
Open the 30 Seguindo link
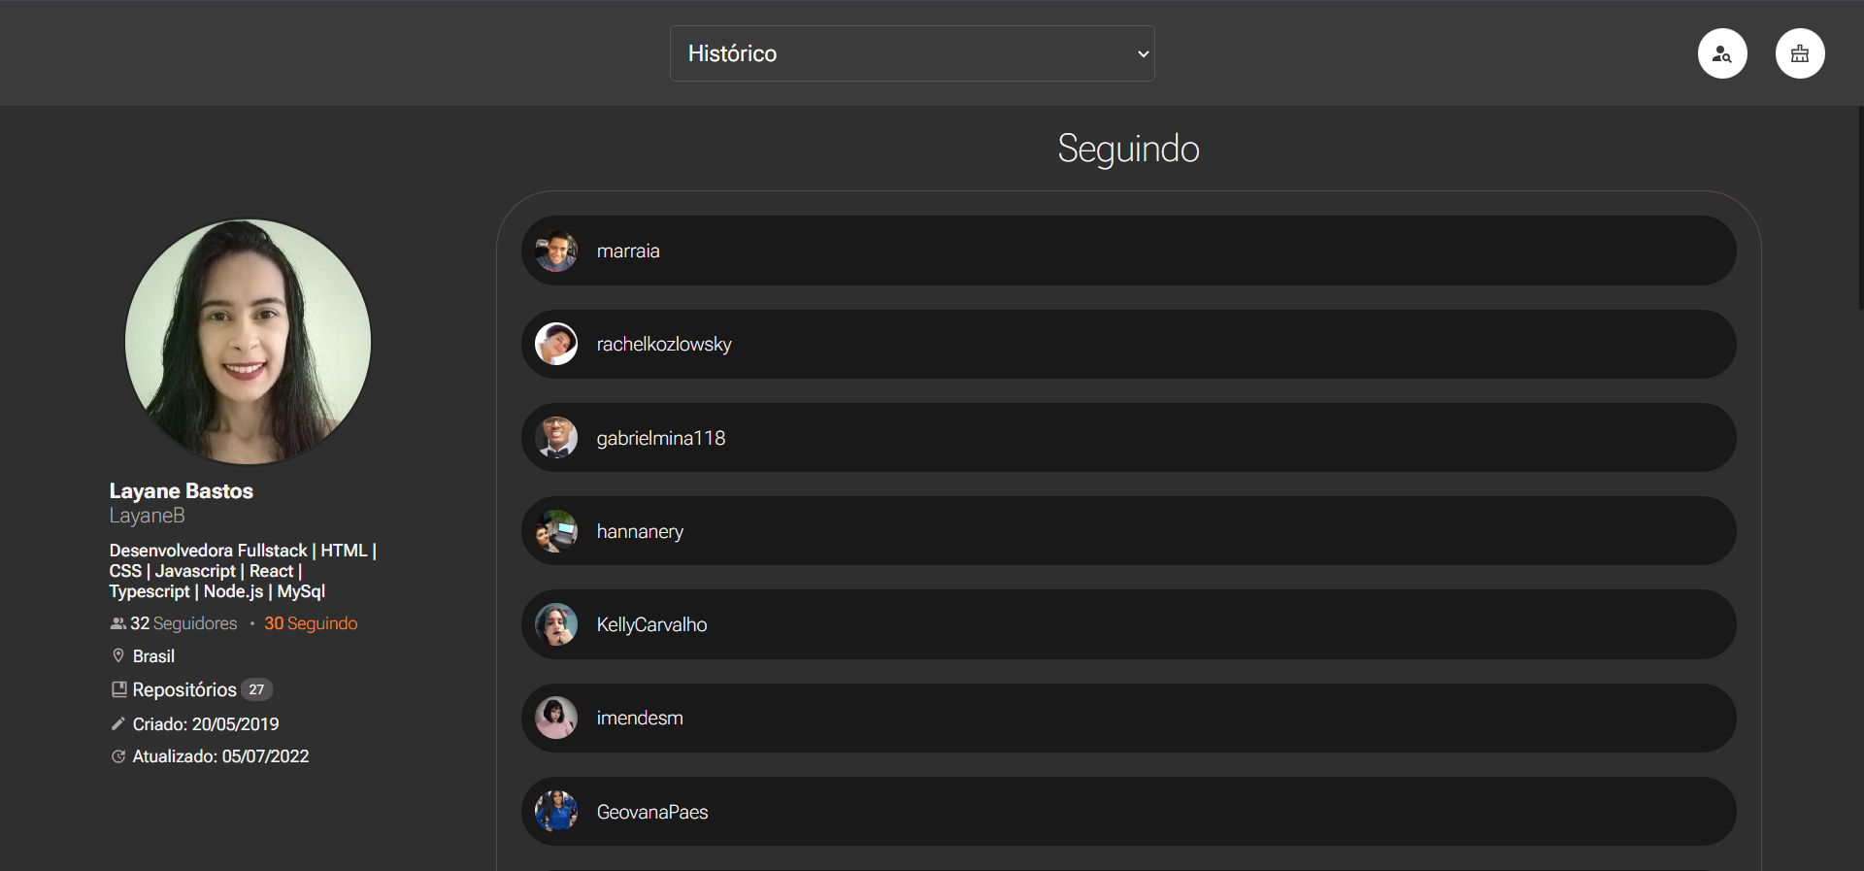pos(311,623)
